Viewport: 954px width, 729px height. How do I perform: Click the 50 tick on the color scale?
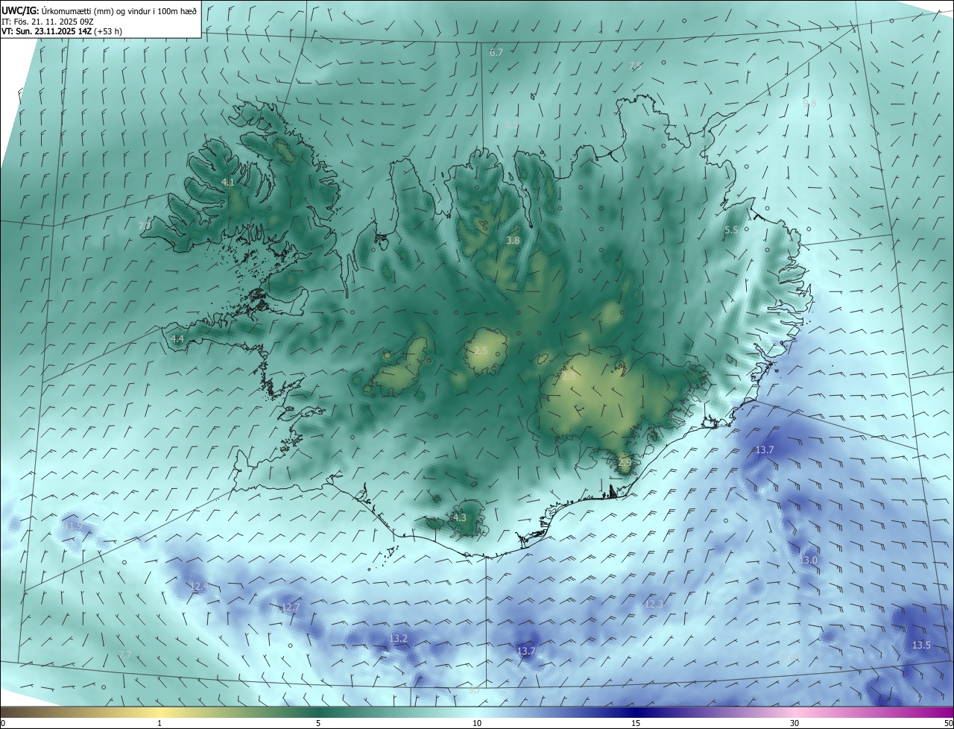click(x=948, y=724)
